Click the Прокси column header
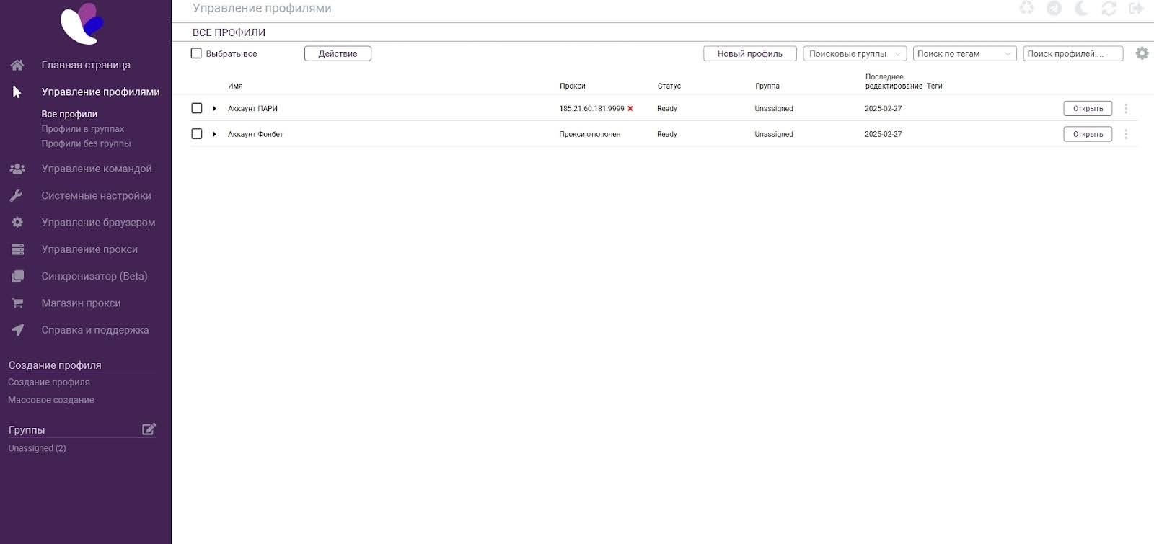This screenshot has width=1154, height=544. (572, 86)
